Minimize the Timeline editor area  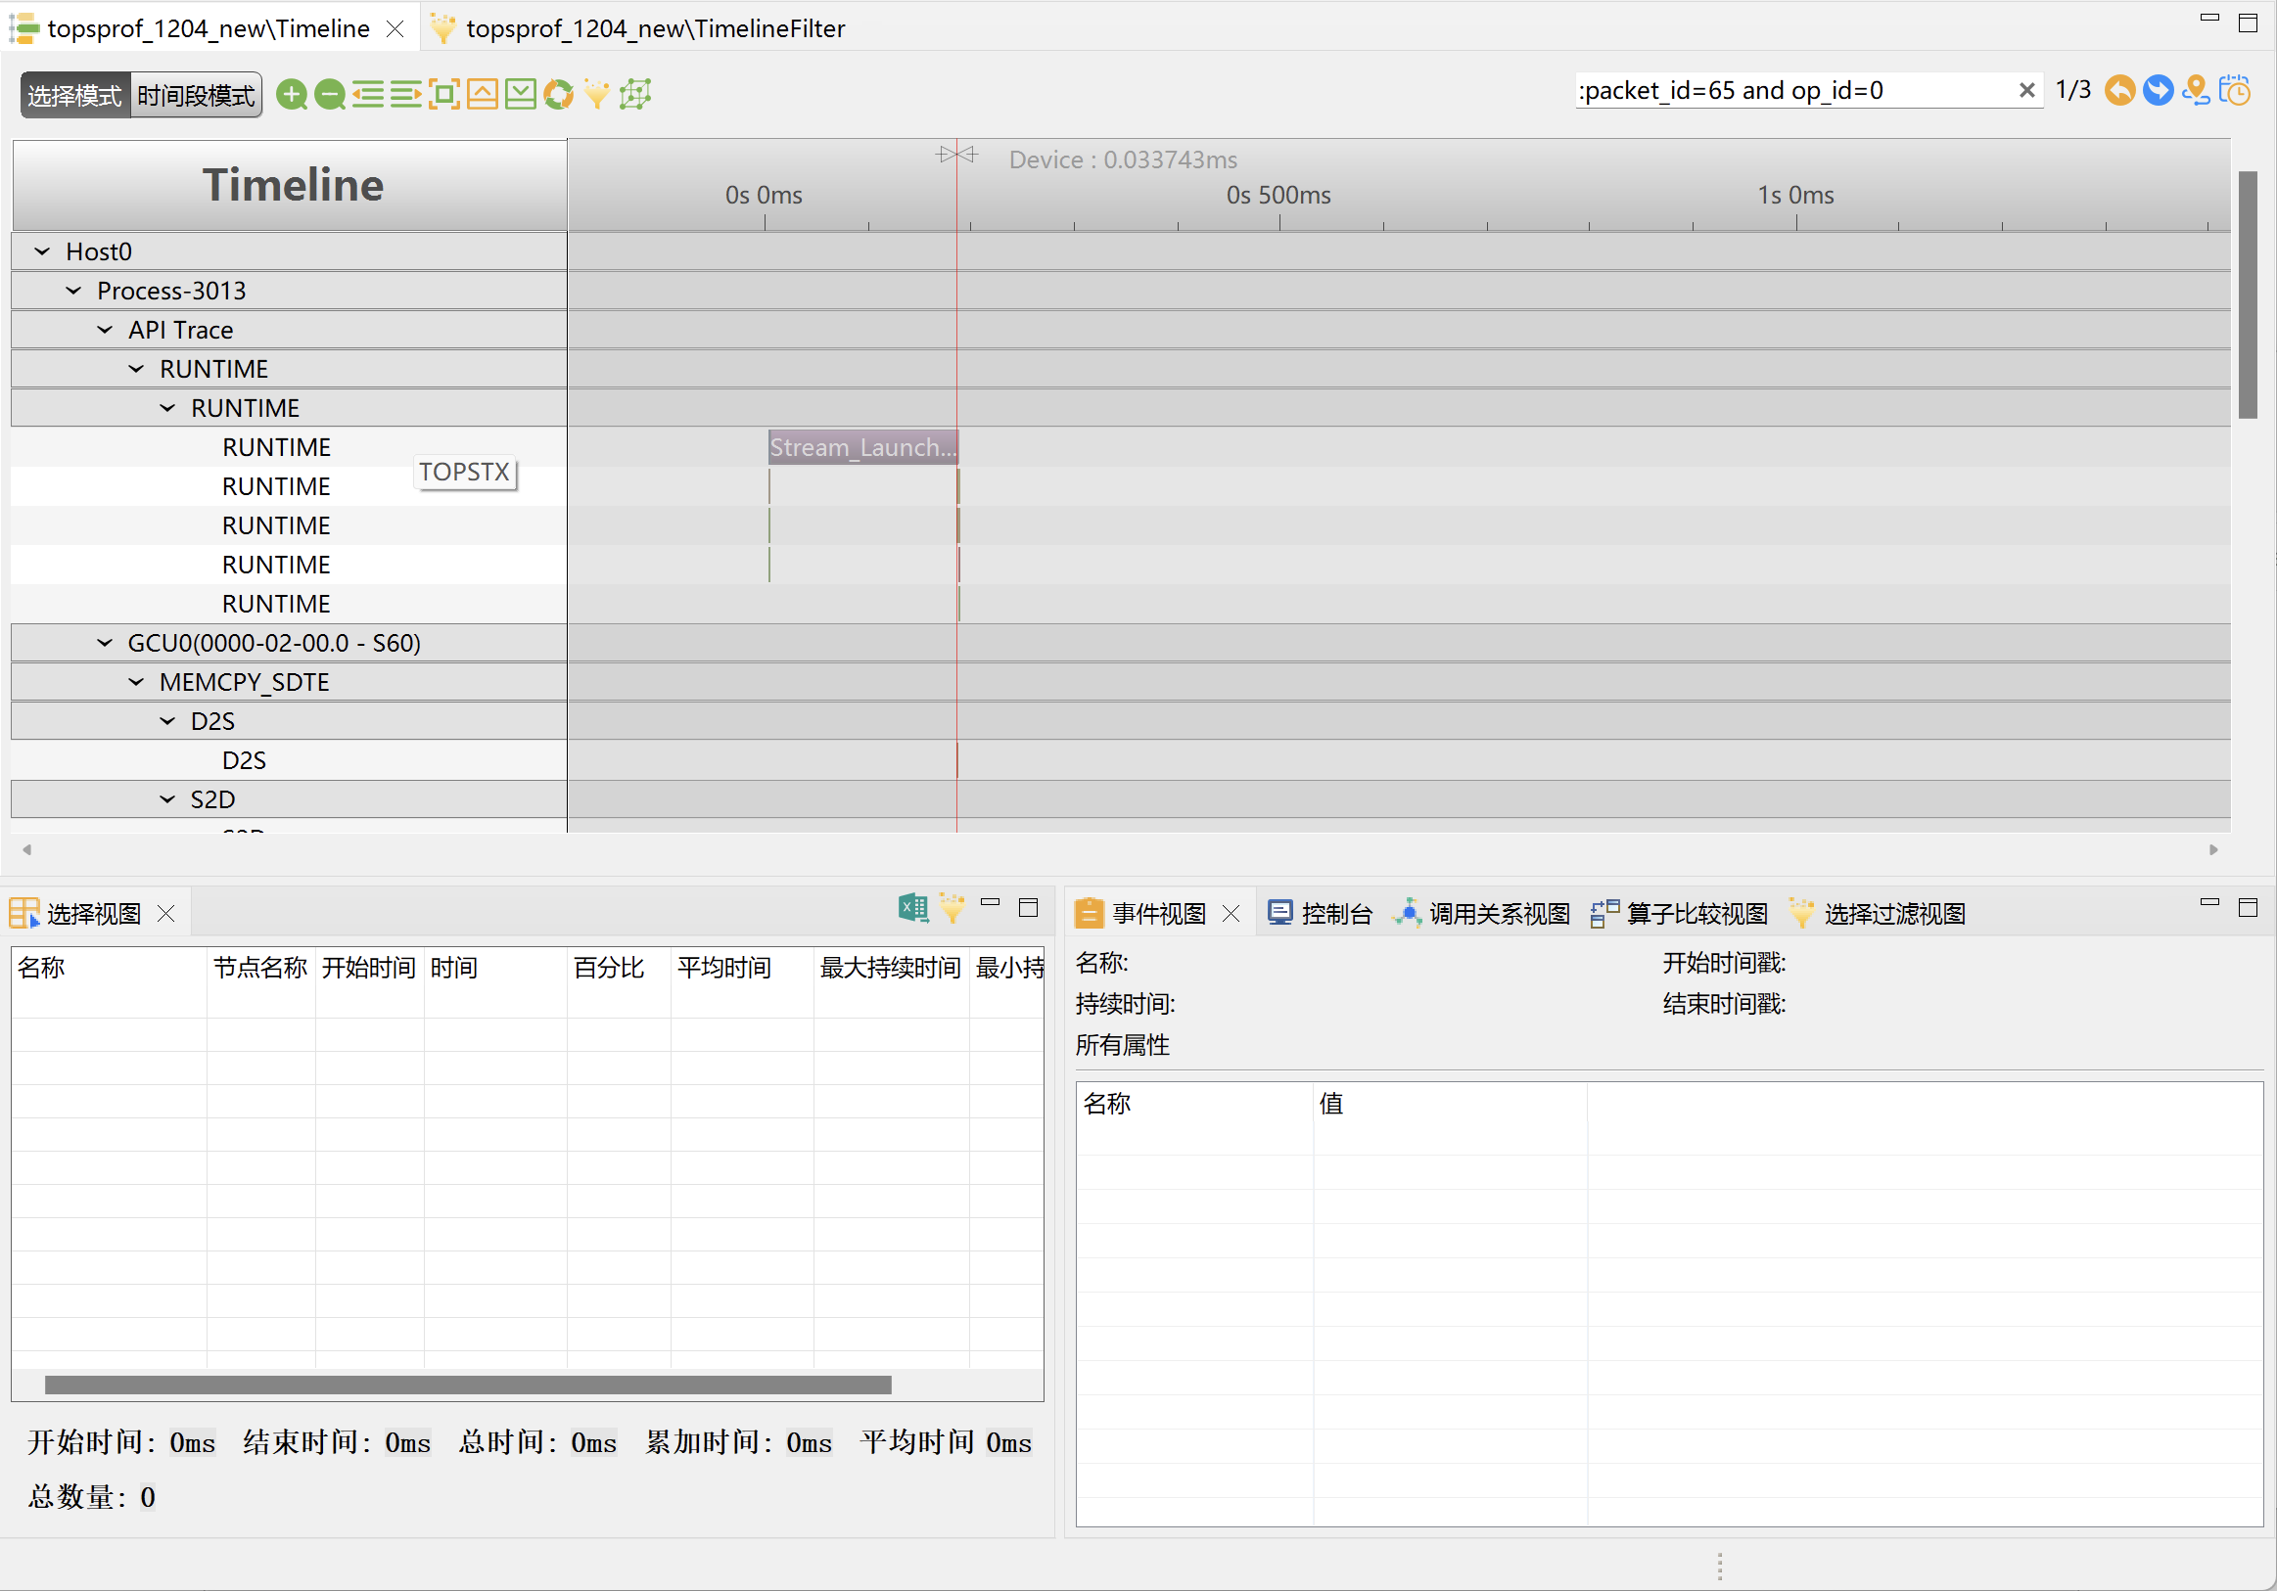pos(2209,18)
